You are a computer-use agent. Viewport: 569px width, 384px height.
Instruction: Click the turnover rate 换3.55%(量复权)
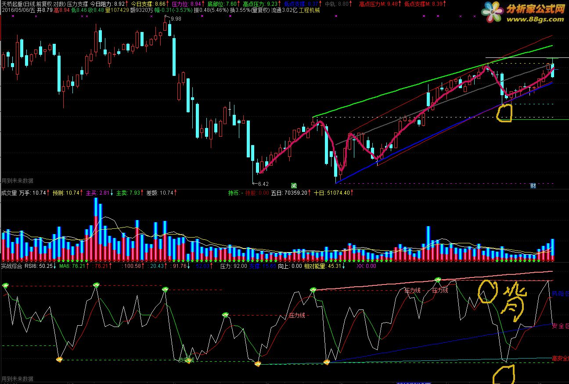coord(250,10)
